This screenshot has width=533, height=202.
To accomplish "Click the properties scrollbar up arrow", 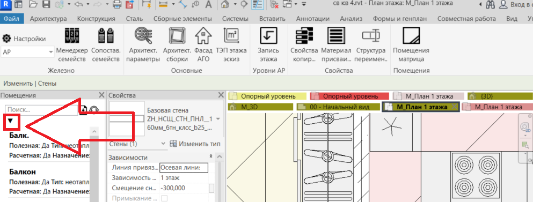I will tap(219, 158).
